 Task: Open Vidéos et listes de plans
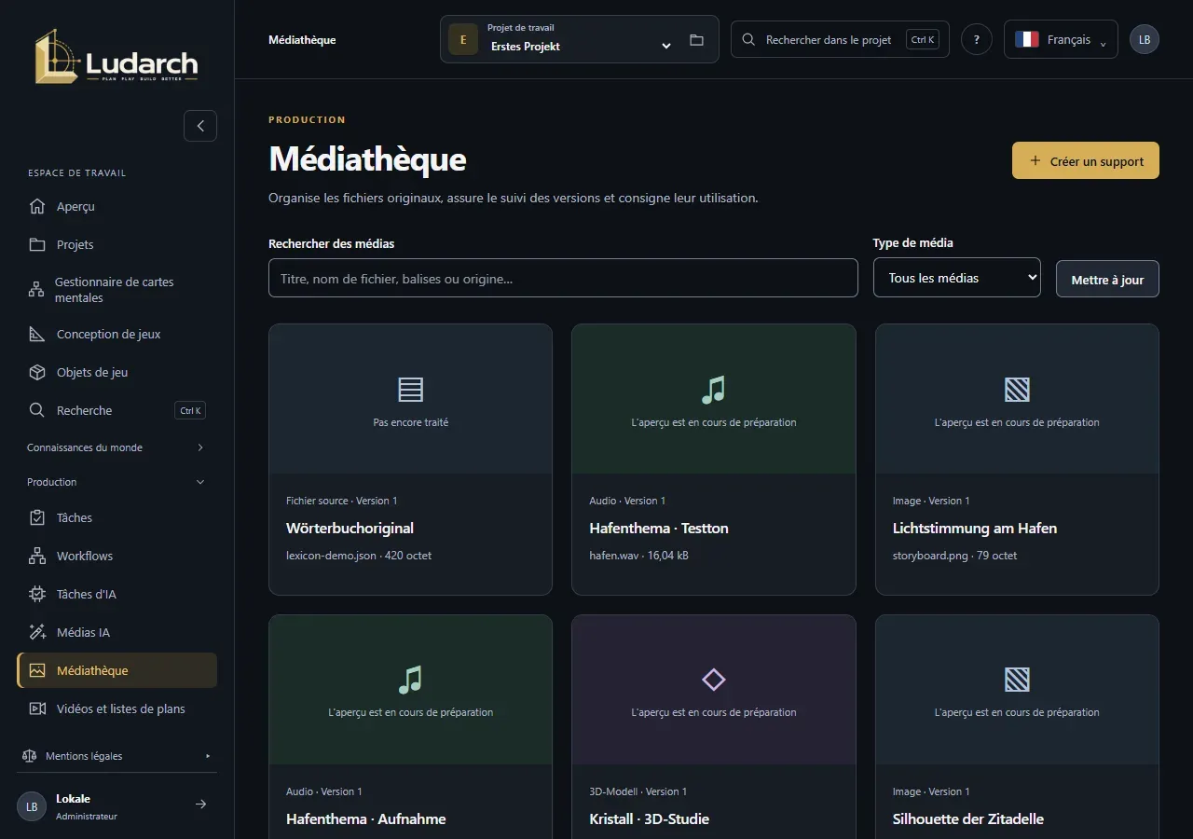(117, 708)
